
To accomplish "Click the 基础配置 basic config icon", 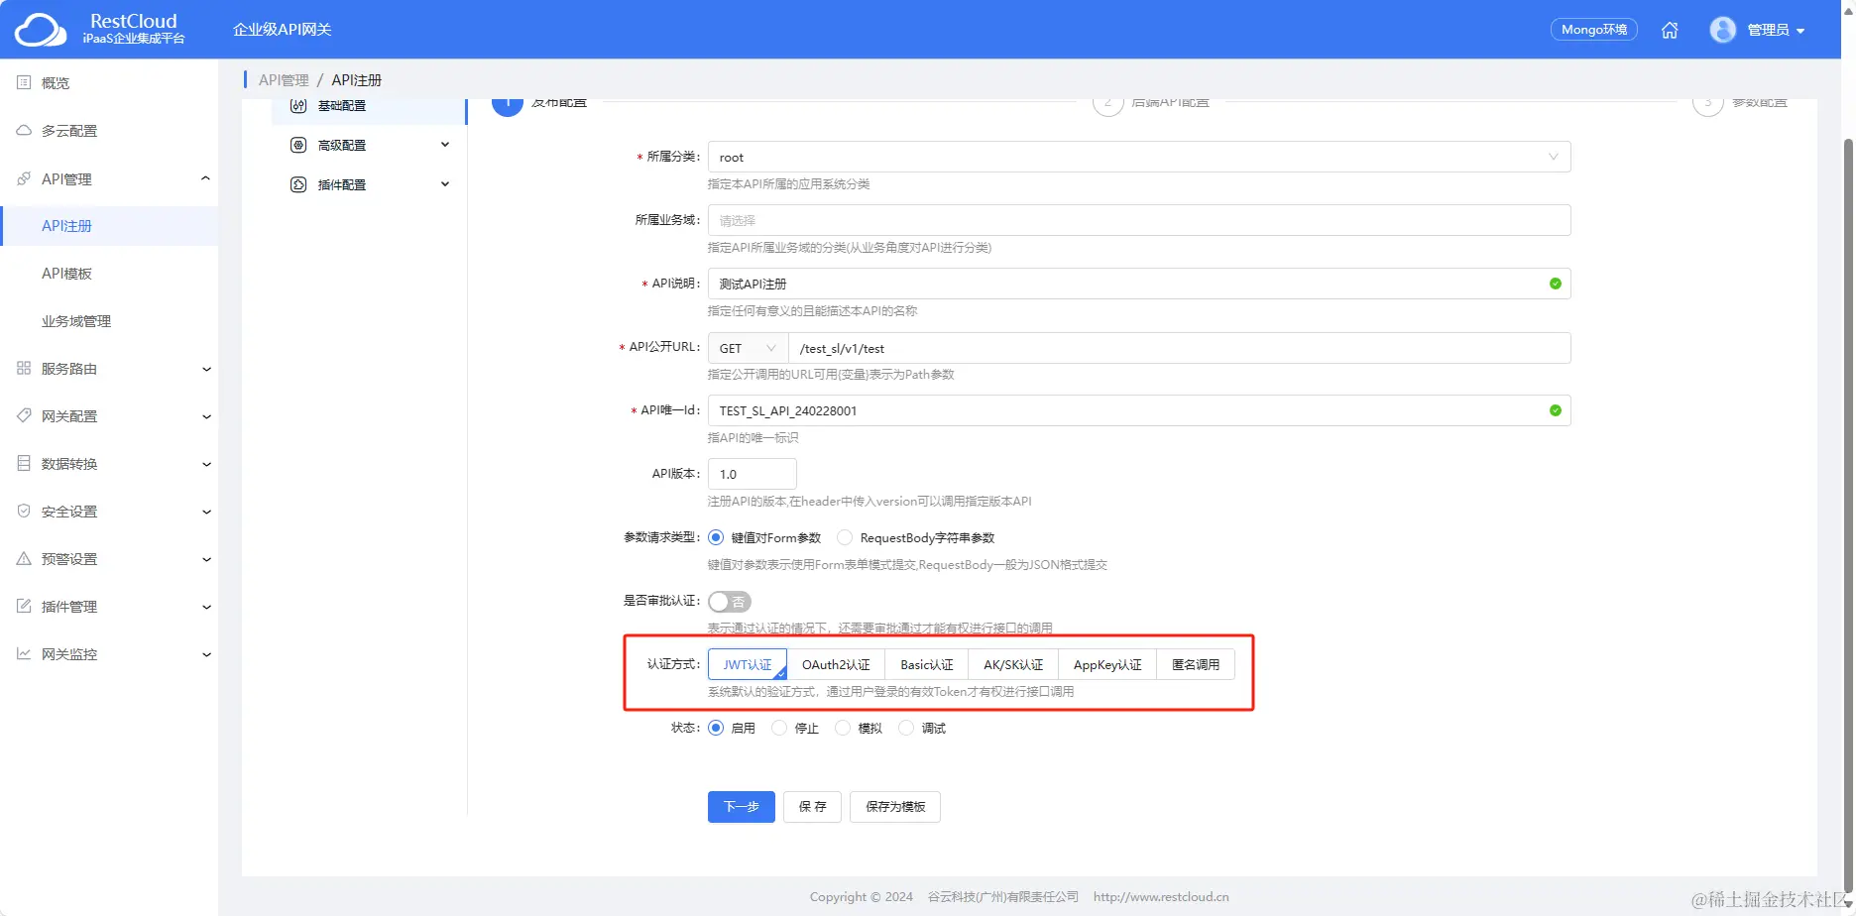I will click(x=298, y=105).
